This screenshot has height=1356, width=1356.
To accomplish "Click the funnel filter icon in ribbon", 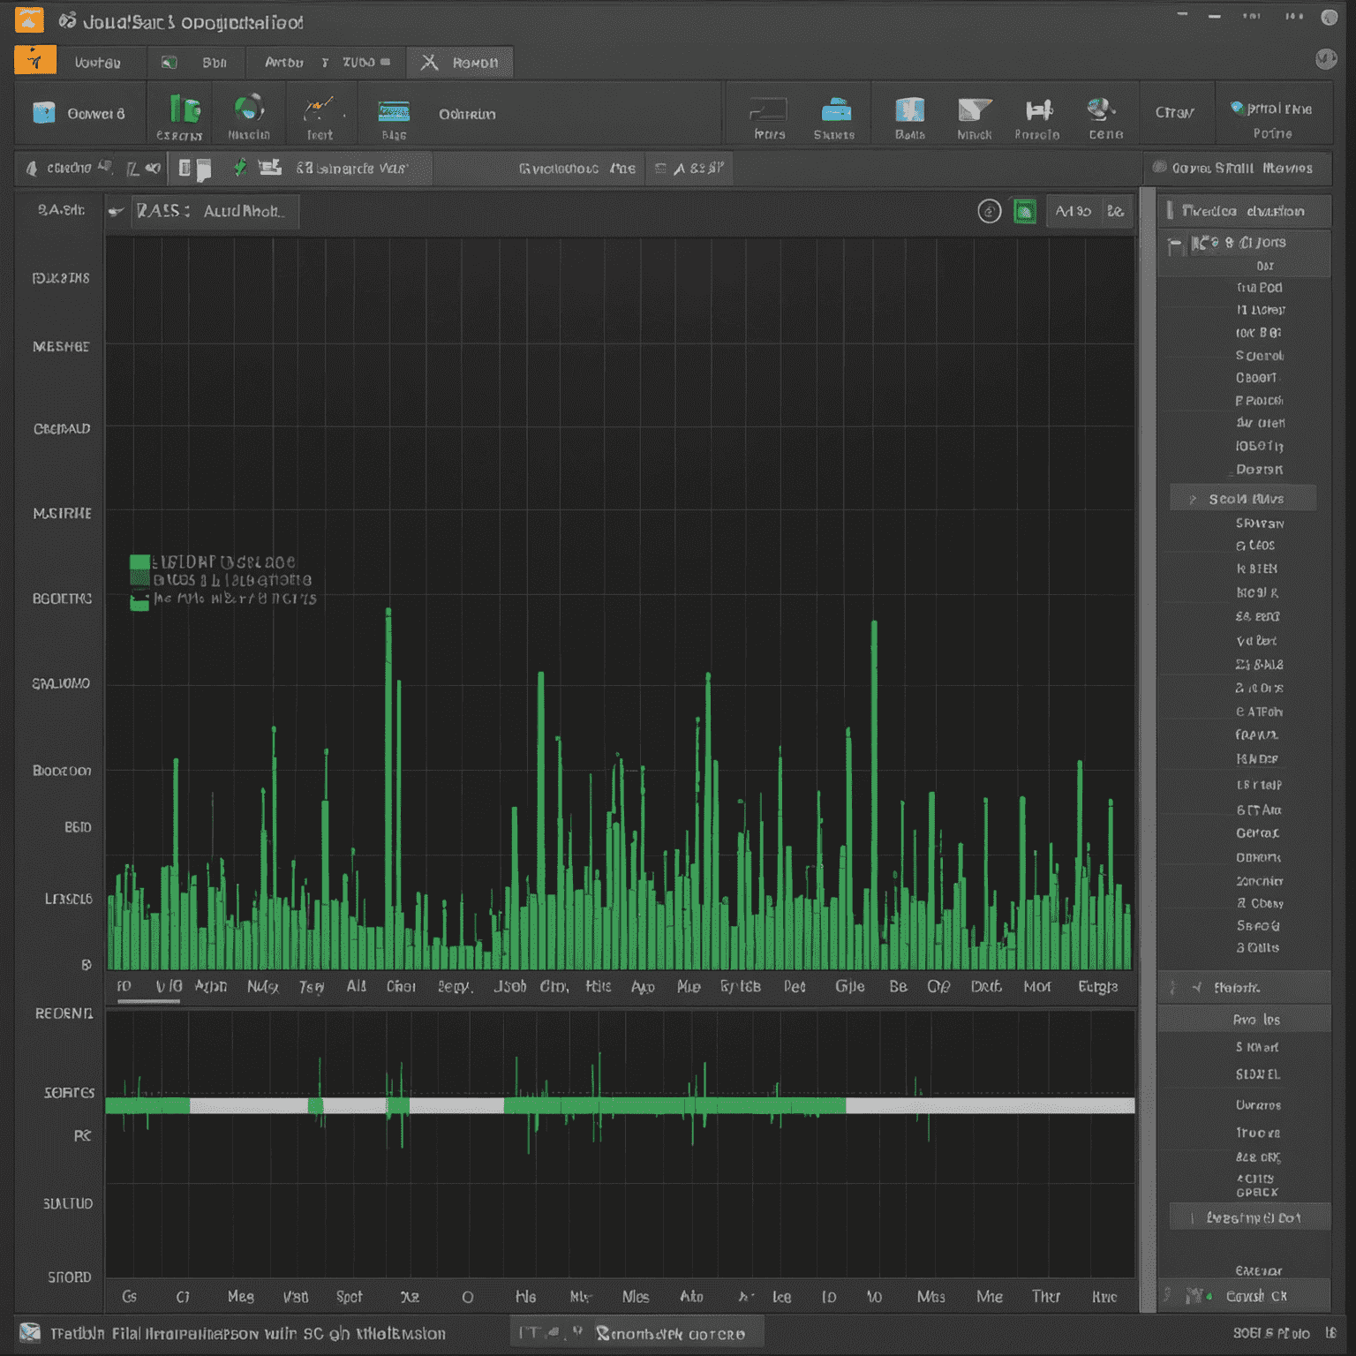I will coord(975,109).
